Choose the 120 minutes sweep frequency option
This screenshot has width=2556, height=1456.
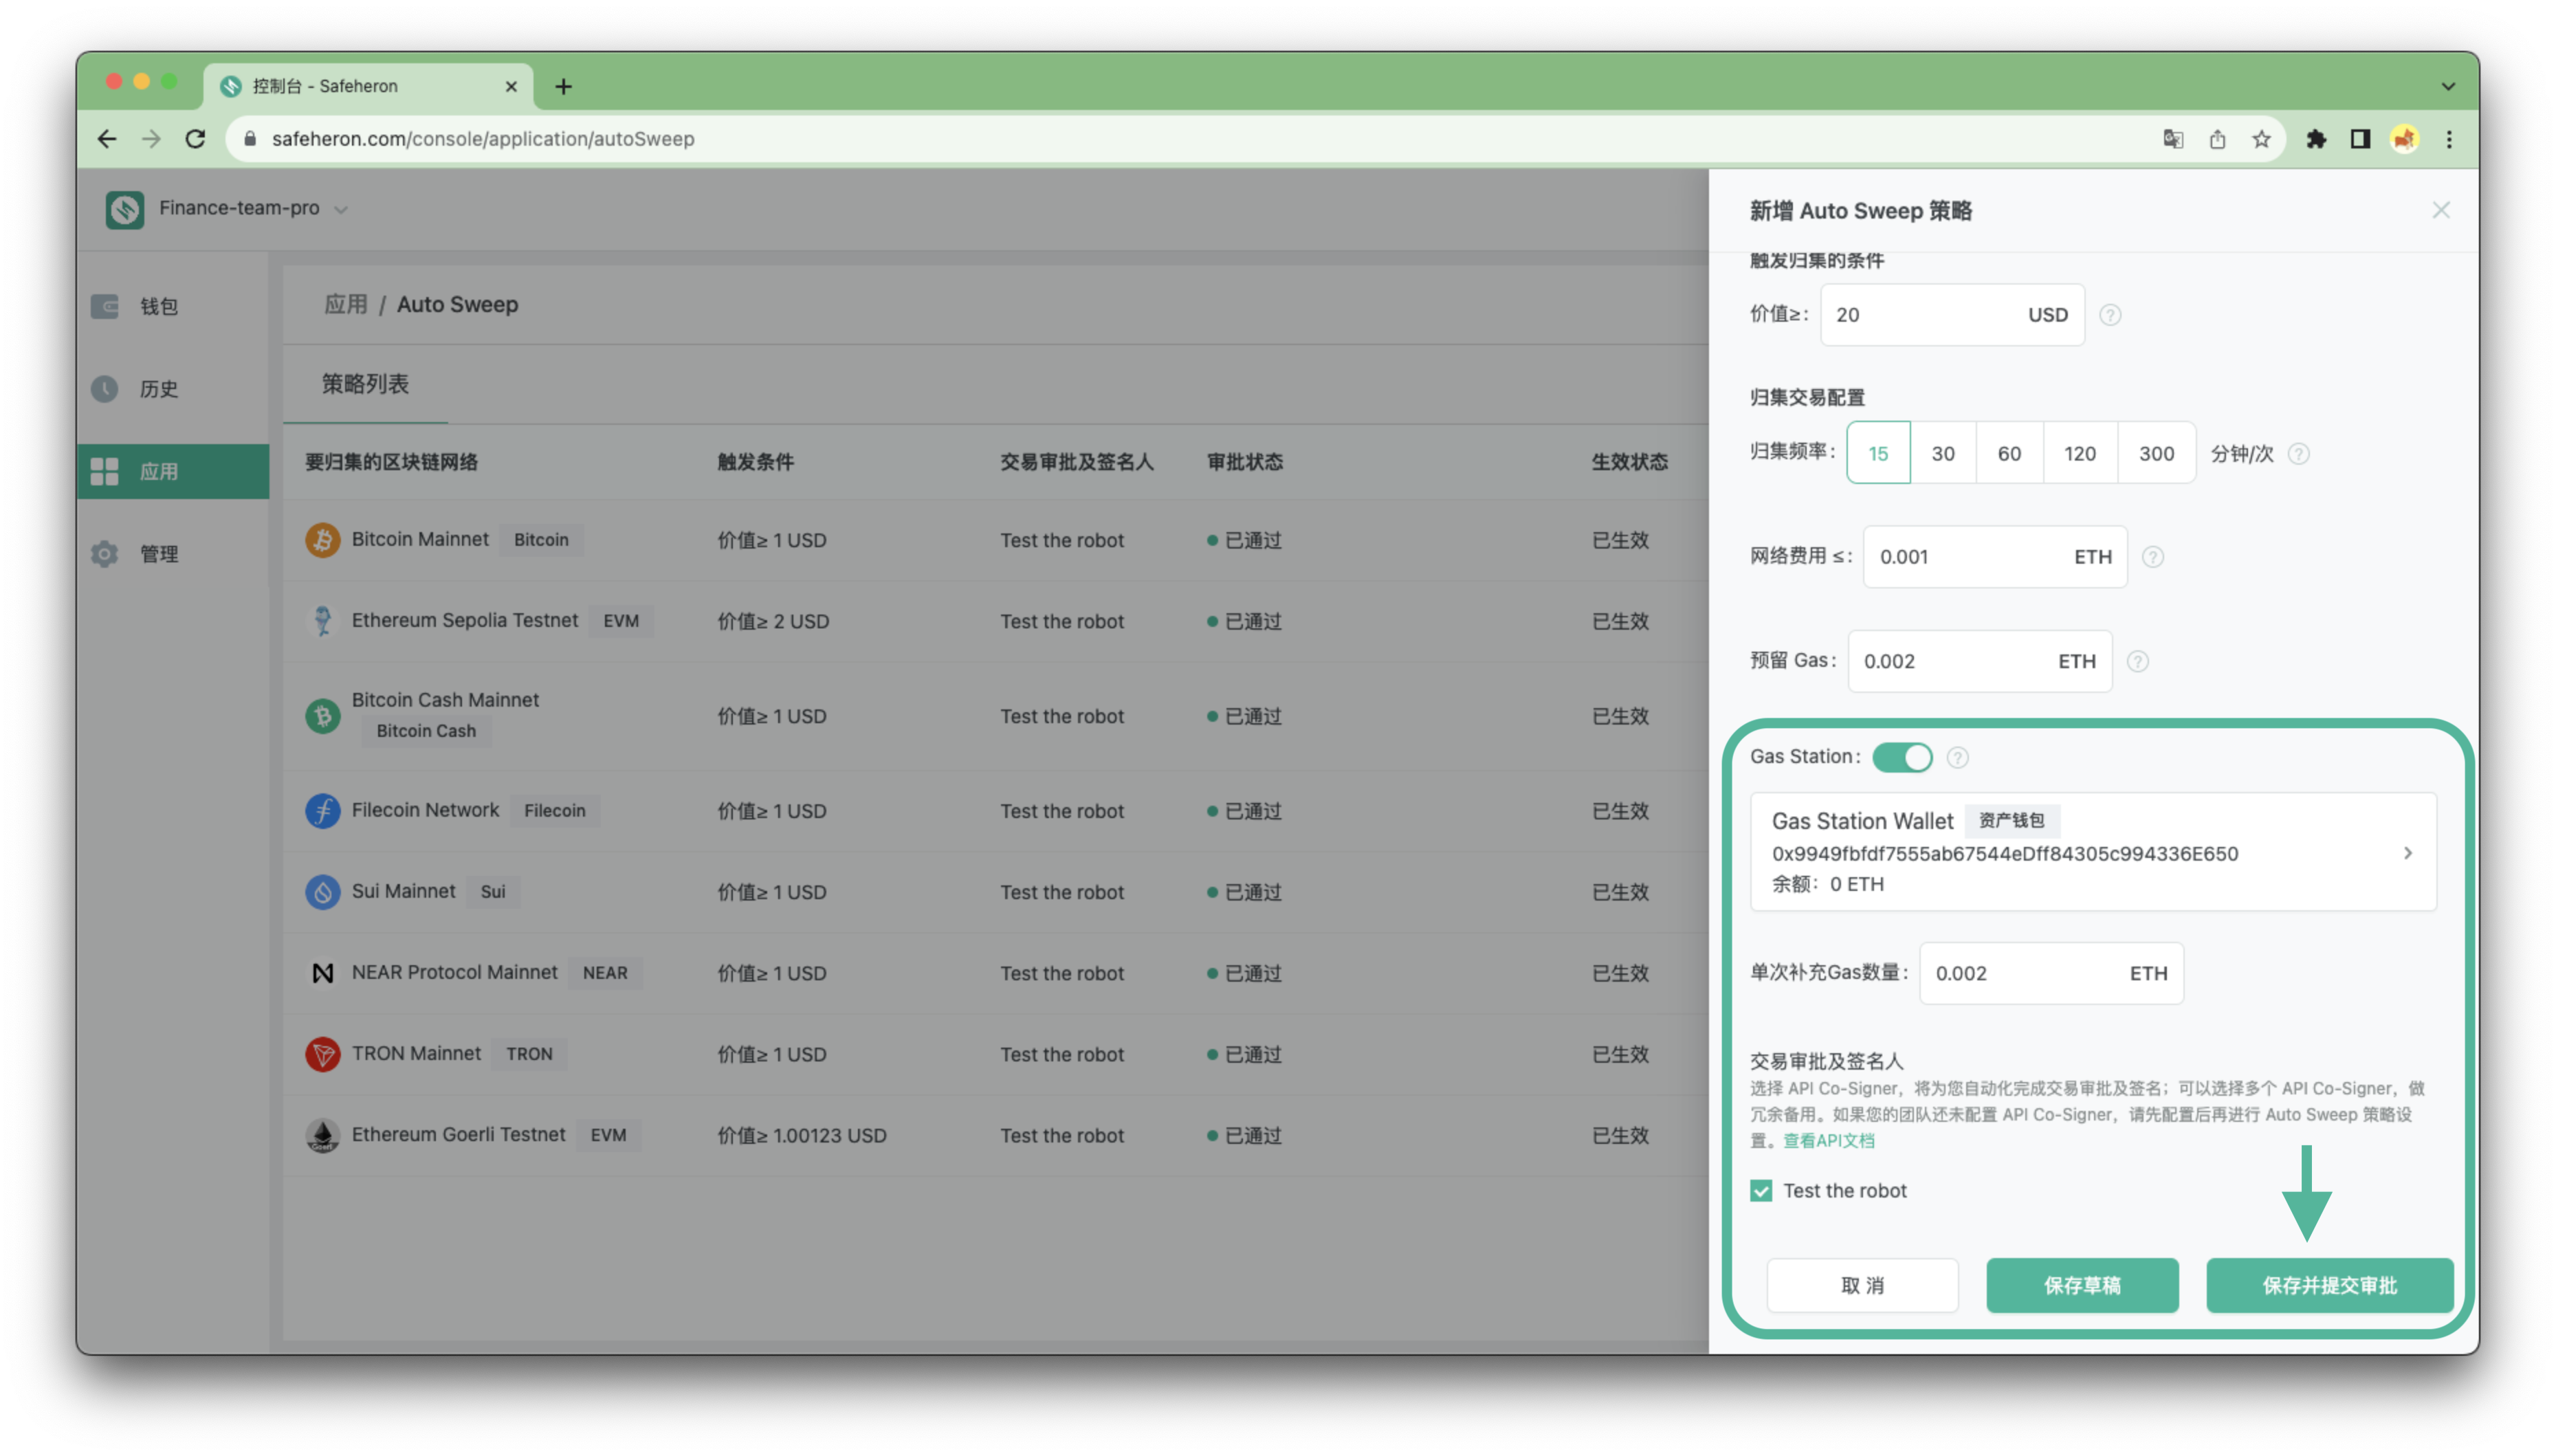[2079, 453]
